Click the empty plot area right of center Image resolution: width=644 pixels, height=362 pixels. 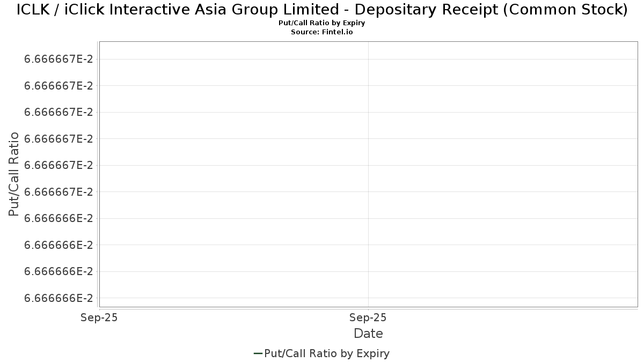point(503,178)
